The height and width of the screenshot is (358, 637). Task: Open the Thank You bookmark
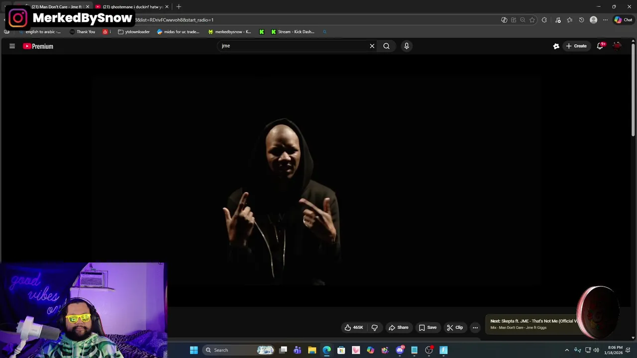coord(83,32)
